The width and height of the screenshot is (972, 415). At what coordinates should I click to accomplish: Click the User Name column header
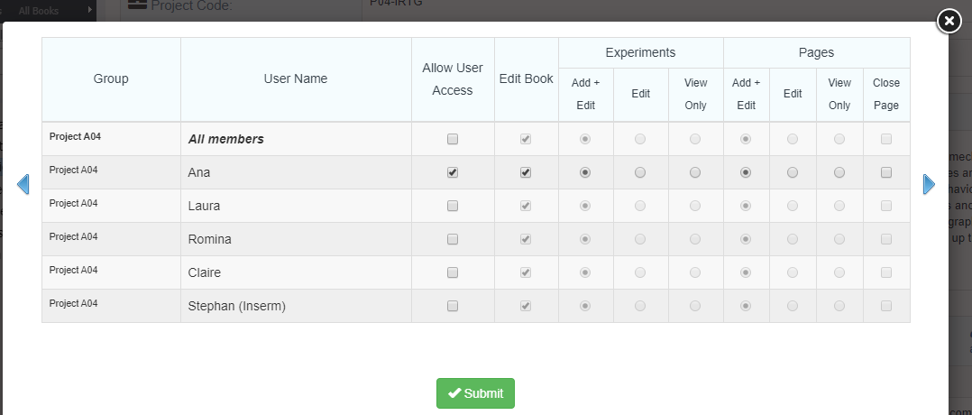pos(296,78)
